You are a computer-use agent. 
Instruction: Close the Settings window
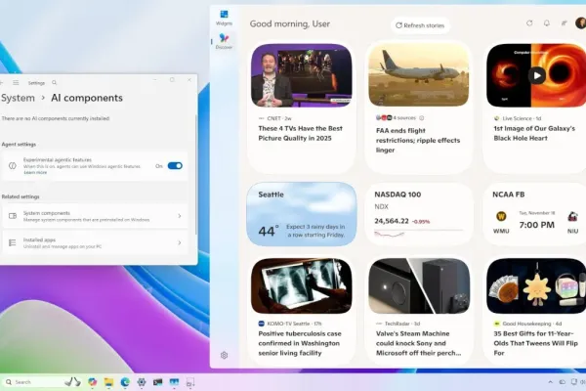coord(189,80)
